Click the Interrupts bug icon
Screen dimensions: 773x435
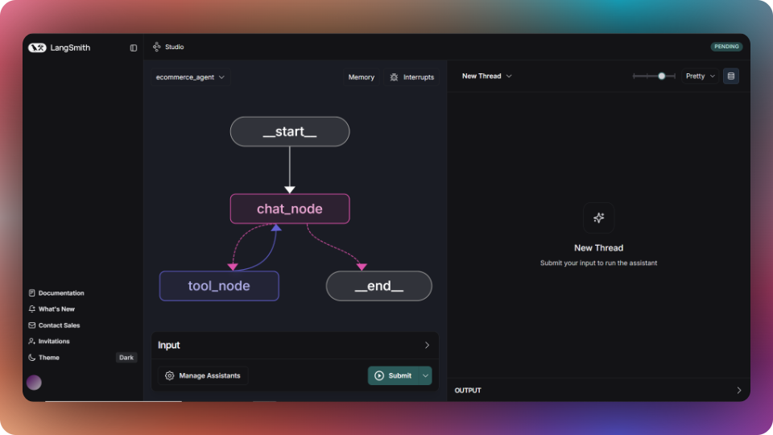coord(394,77)
